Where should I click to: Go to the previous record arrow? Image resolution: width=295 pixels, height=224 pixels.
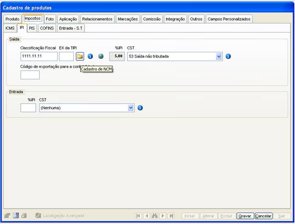(x=147, y=216)
